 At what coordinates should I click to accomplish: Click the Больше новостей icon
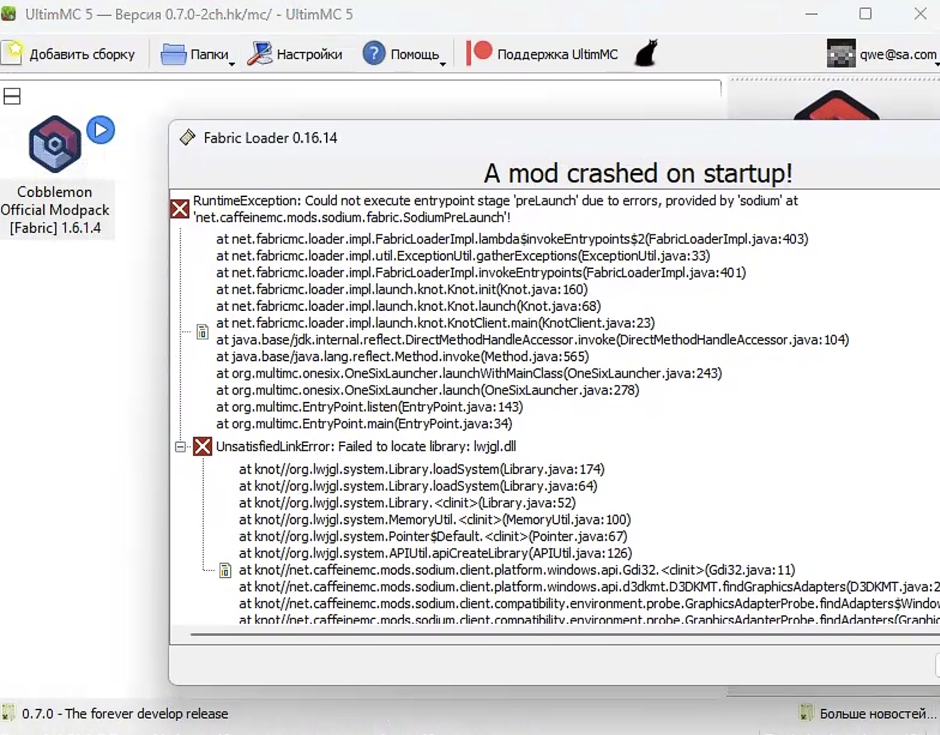pyautogui.click(x=806, y=713)
